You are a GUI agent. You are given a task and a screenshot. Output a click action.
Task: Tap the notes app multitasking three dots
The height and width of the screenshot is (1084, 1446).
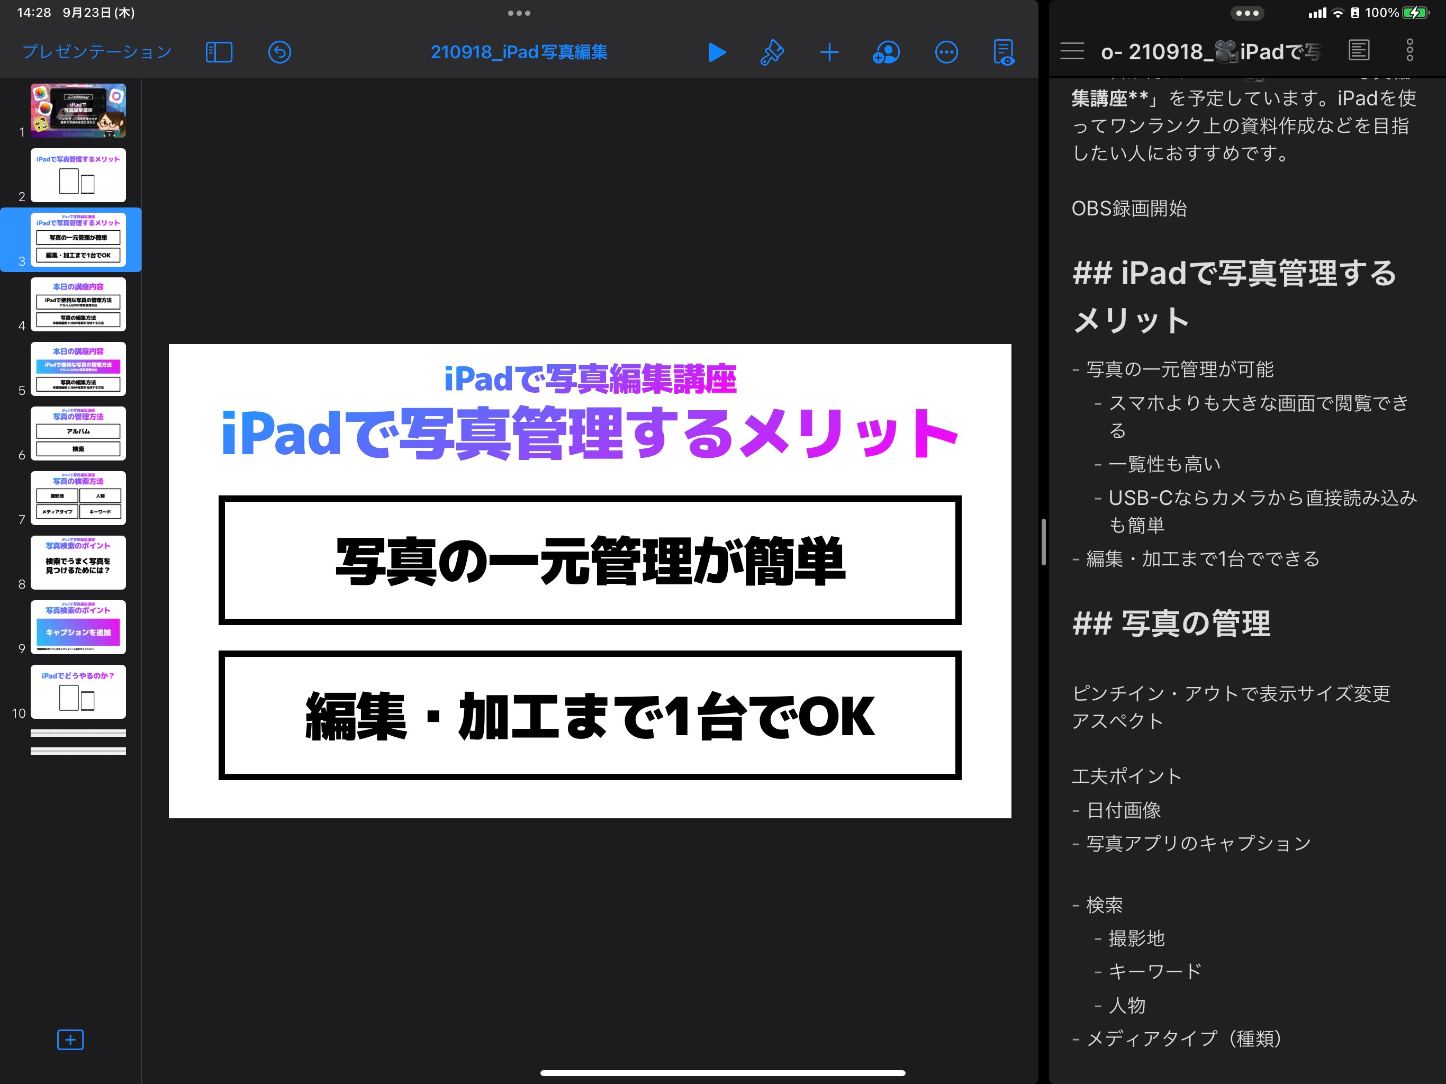click(1248, 13)
